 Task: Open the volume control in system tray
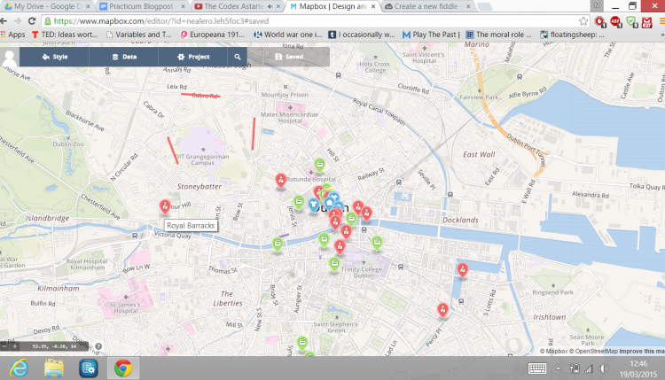click(x=604, y=368)
